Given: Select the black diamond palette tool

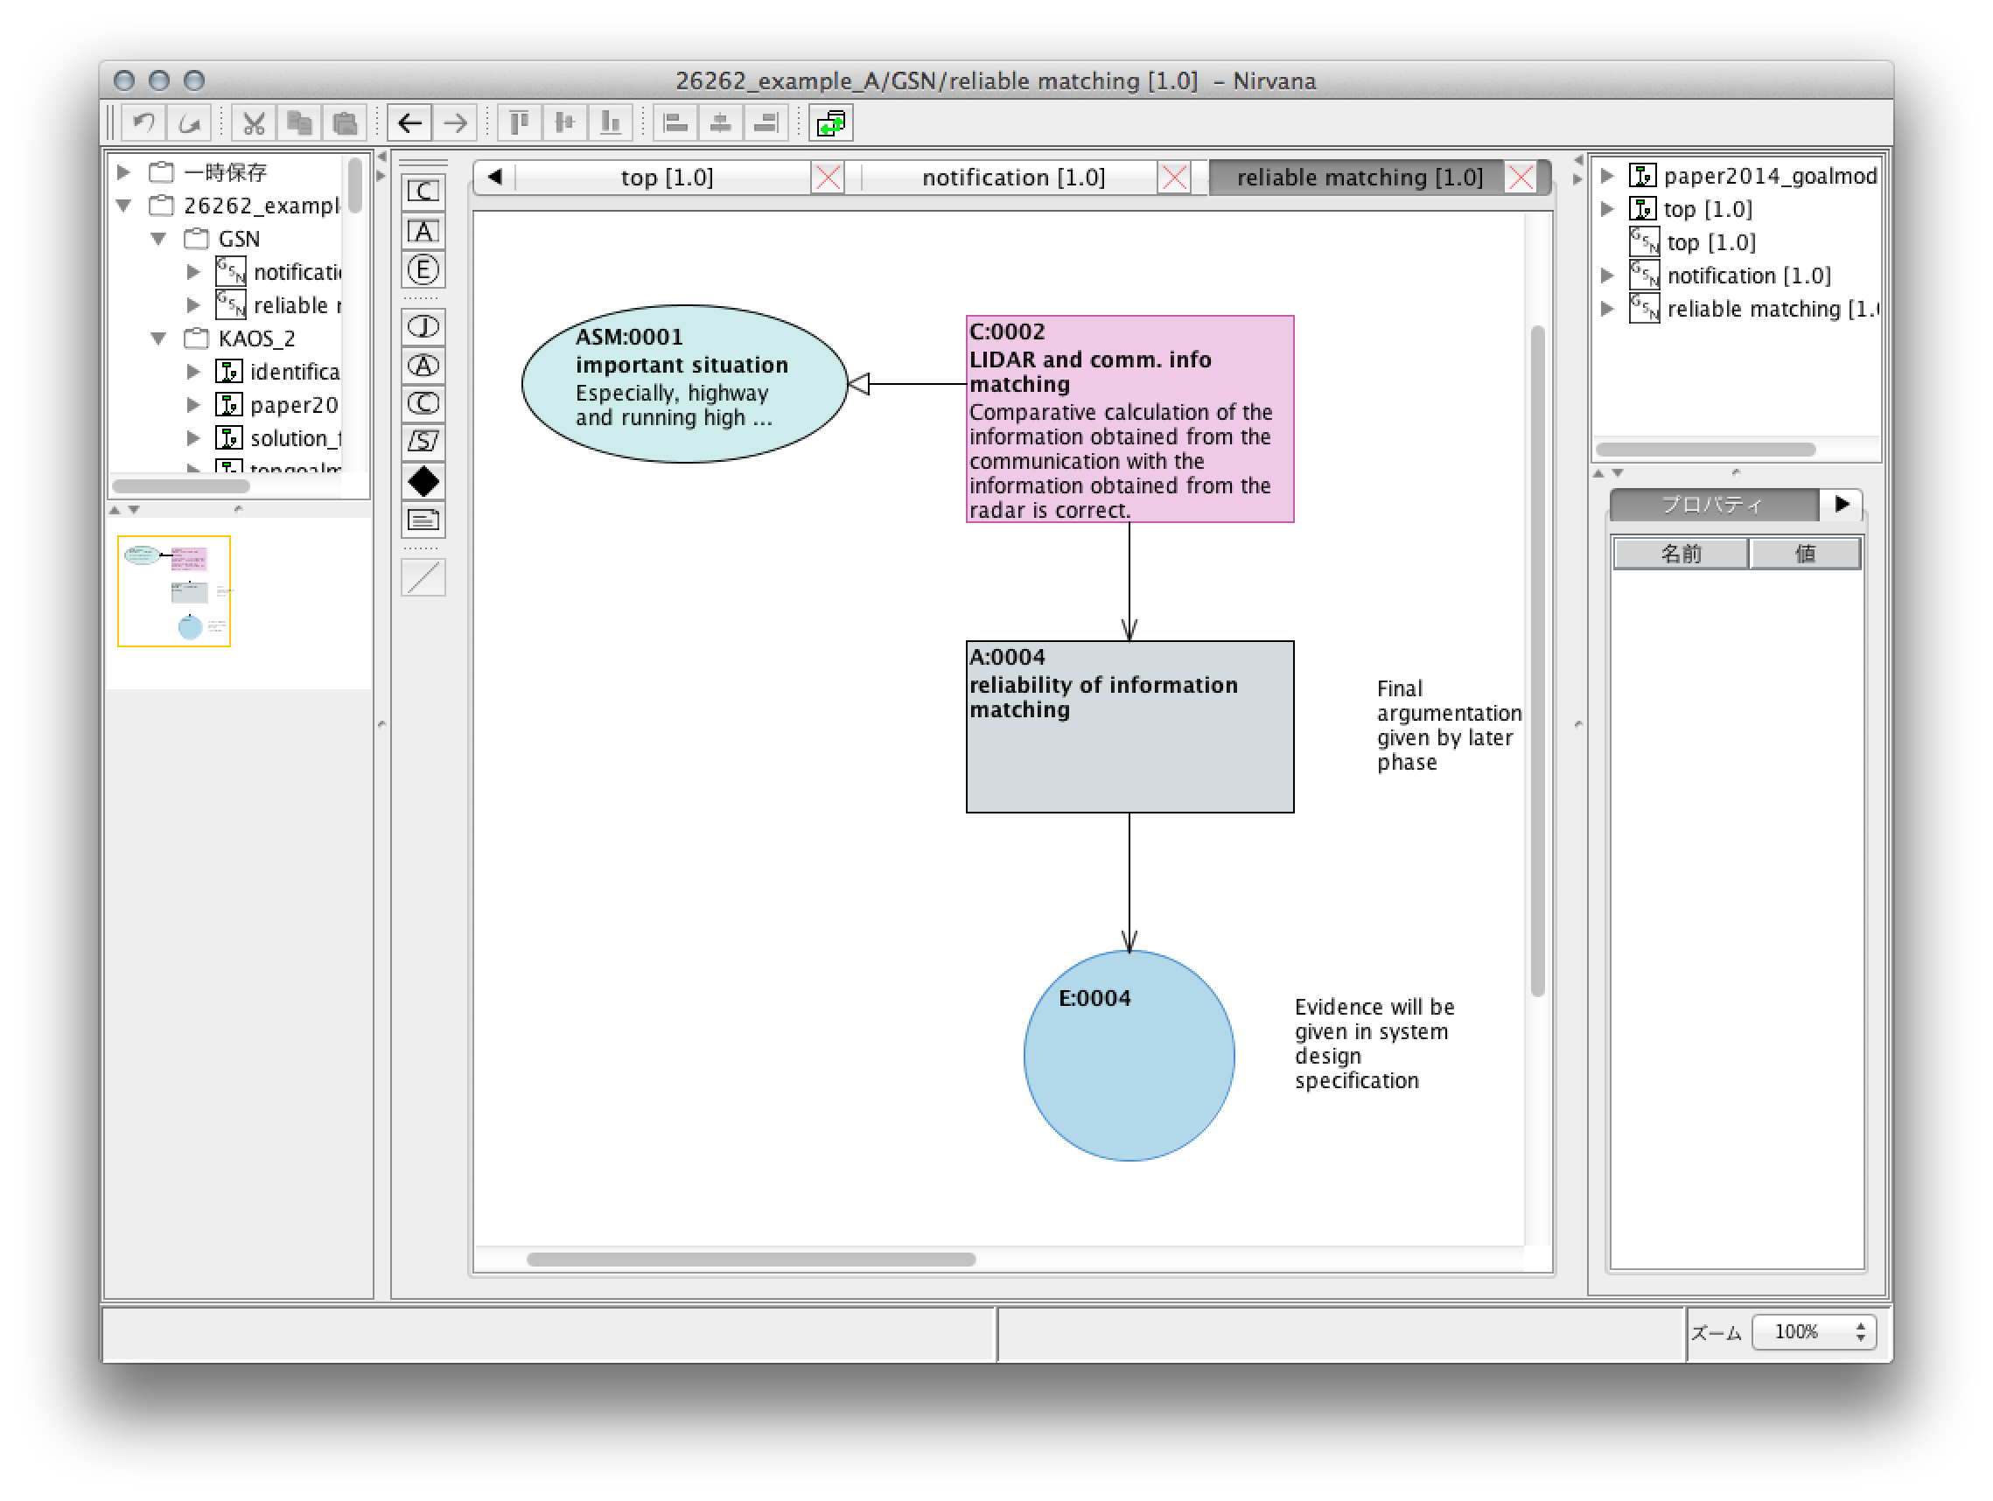Looking at the screenshot, I should click(x=423, y=481).
